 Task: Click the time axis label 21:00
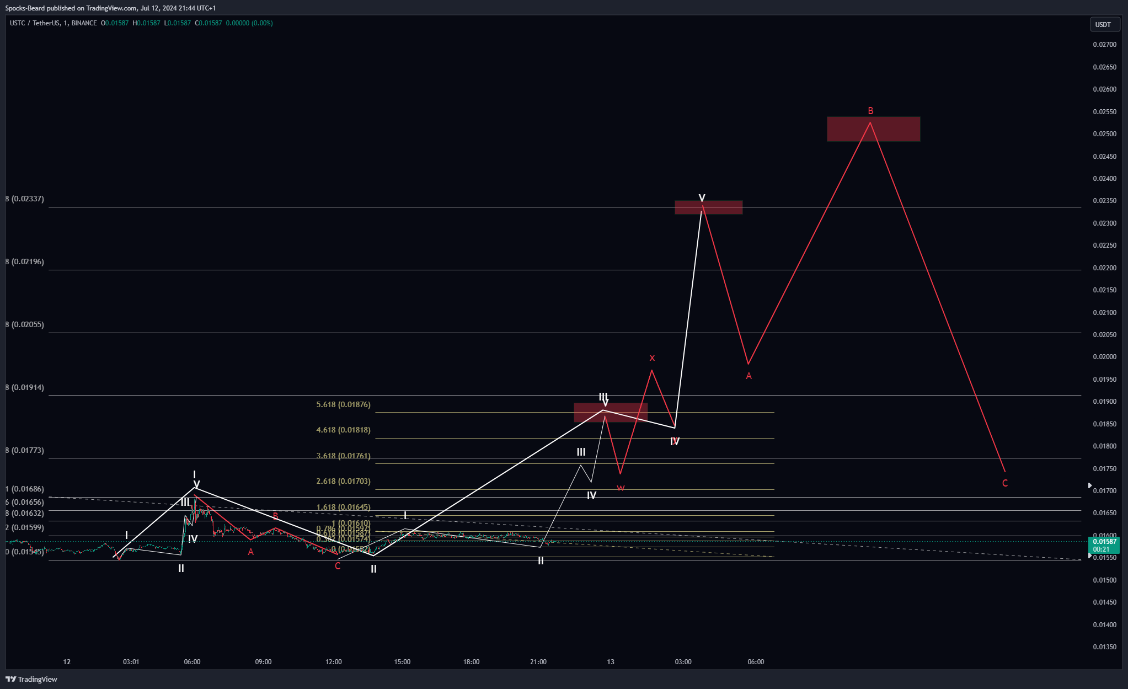(538, 662)
